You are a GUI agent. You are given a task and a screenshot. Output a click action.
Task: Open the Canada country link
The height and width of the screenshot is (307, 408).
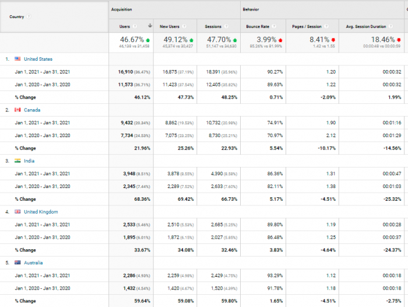pos(32,110)
